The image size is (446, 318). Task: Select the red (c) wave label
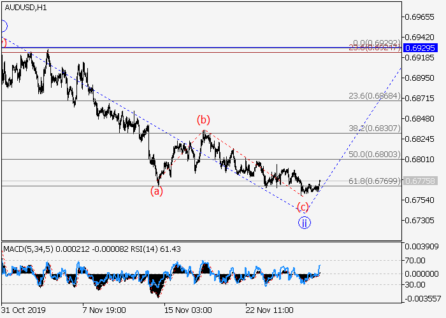tap(303, 207)
